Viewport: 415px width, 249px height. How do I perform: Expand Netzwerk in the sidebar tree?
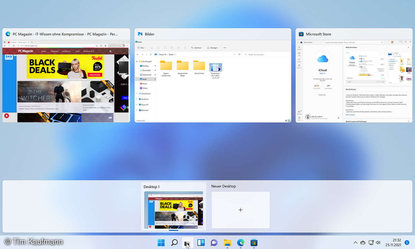tap(137, 110)
